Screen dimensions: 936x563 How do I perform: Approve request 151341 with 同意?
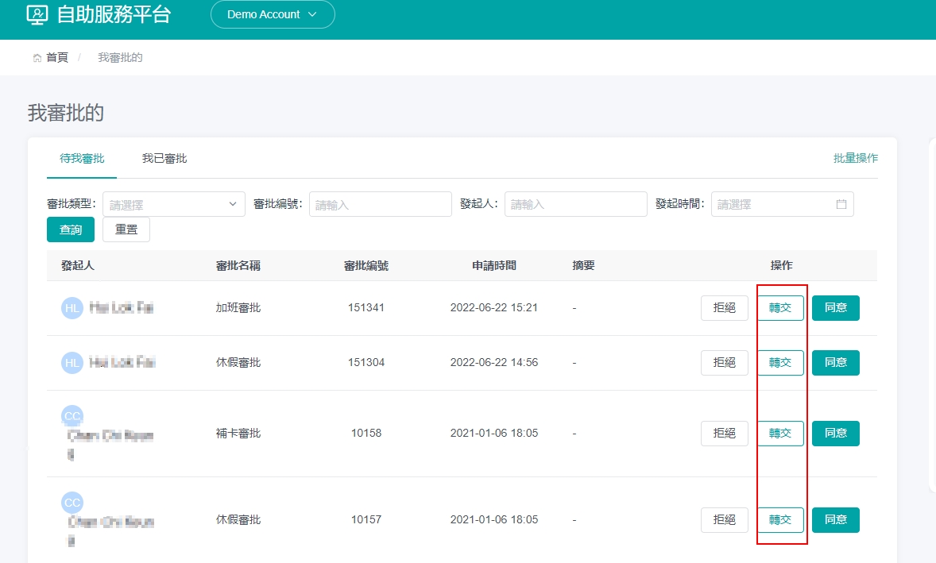coord(835,308)
